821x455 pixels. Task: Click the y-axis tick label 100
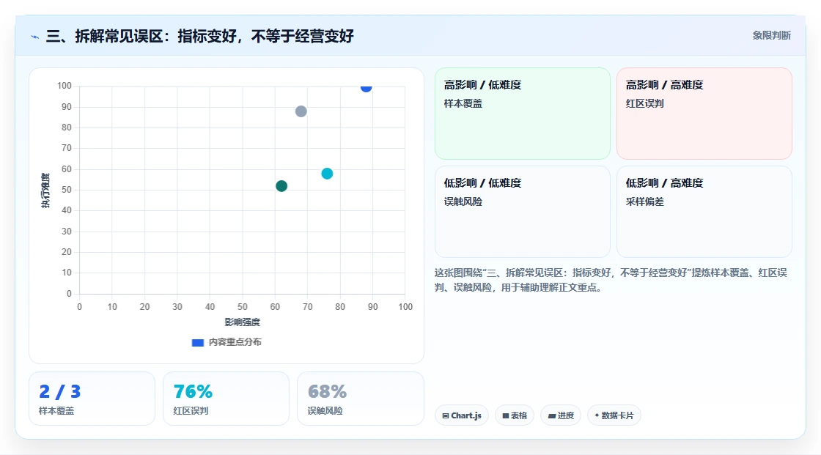click(65, 86)
